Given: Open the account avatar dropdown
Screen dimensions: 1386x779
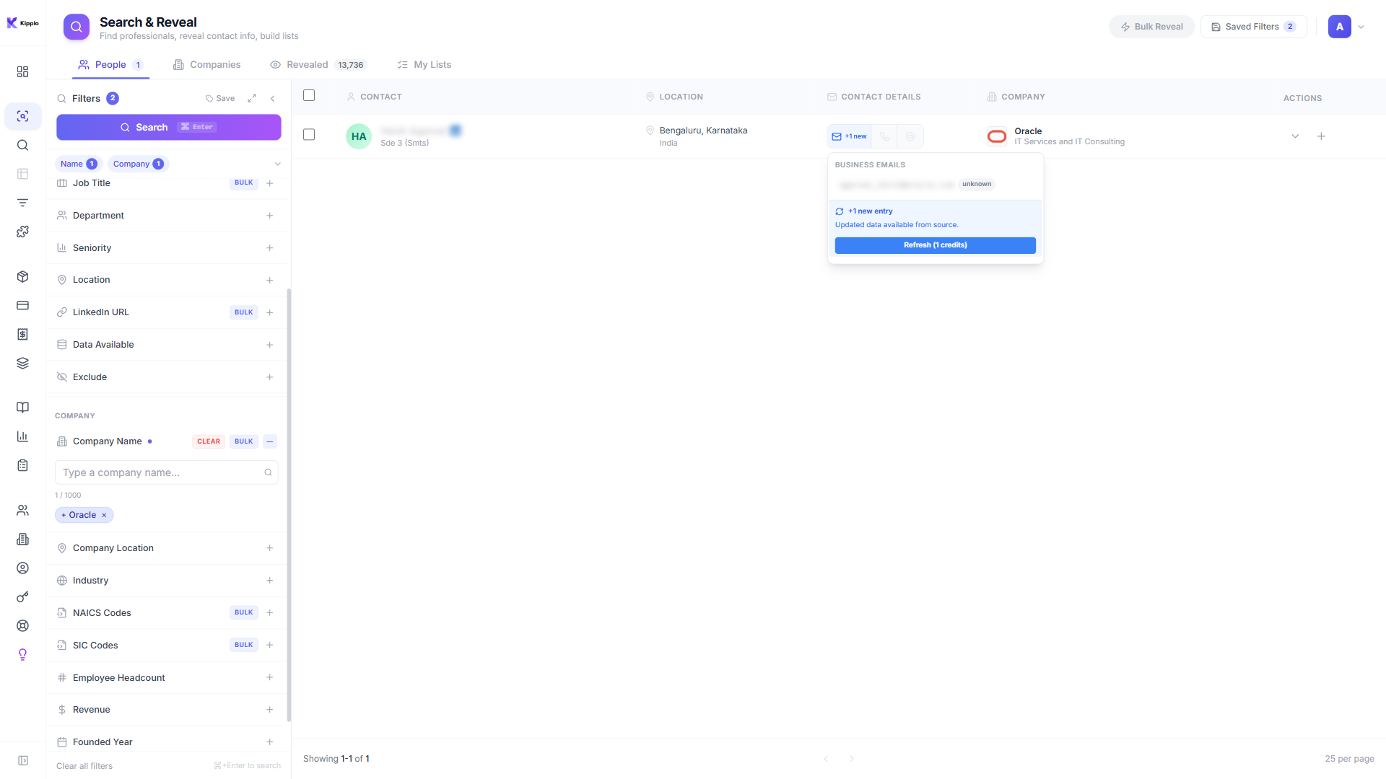Looking at the screenshot, I should (x=1346, y=27).
